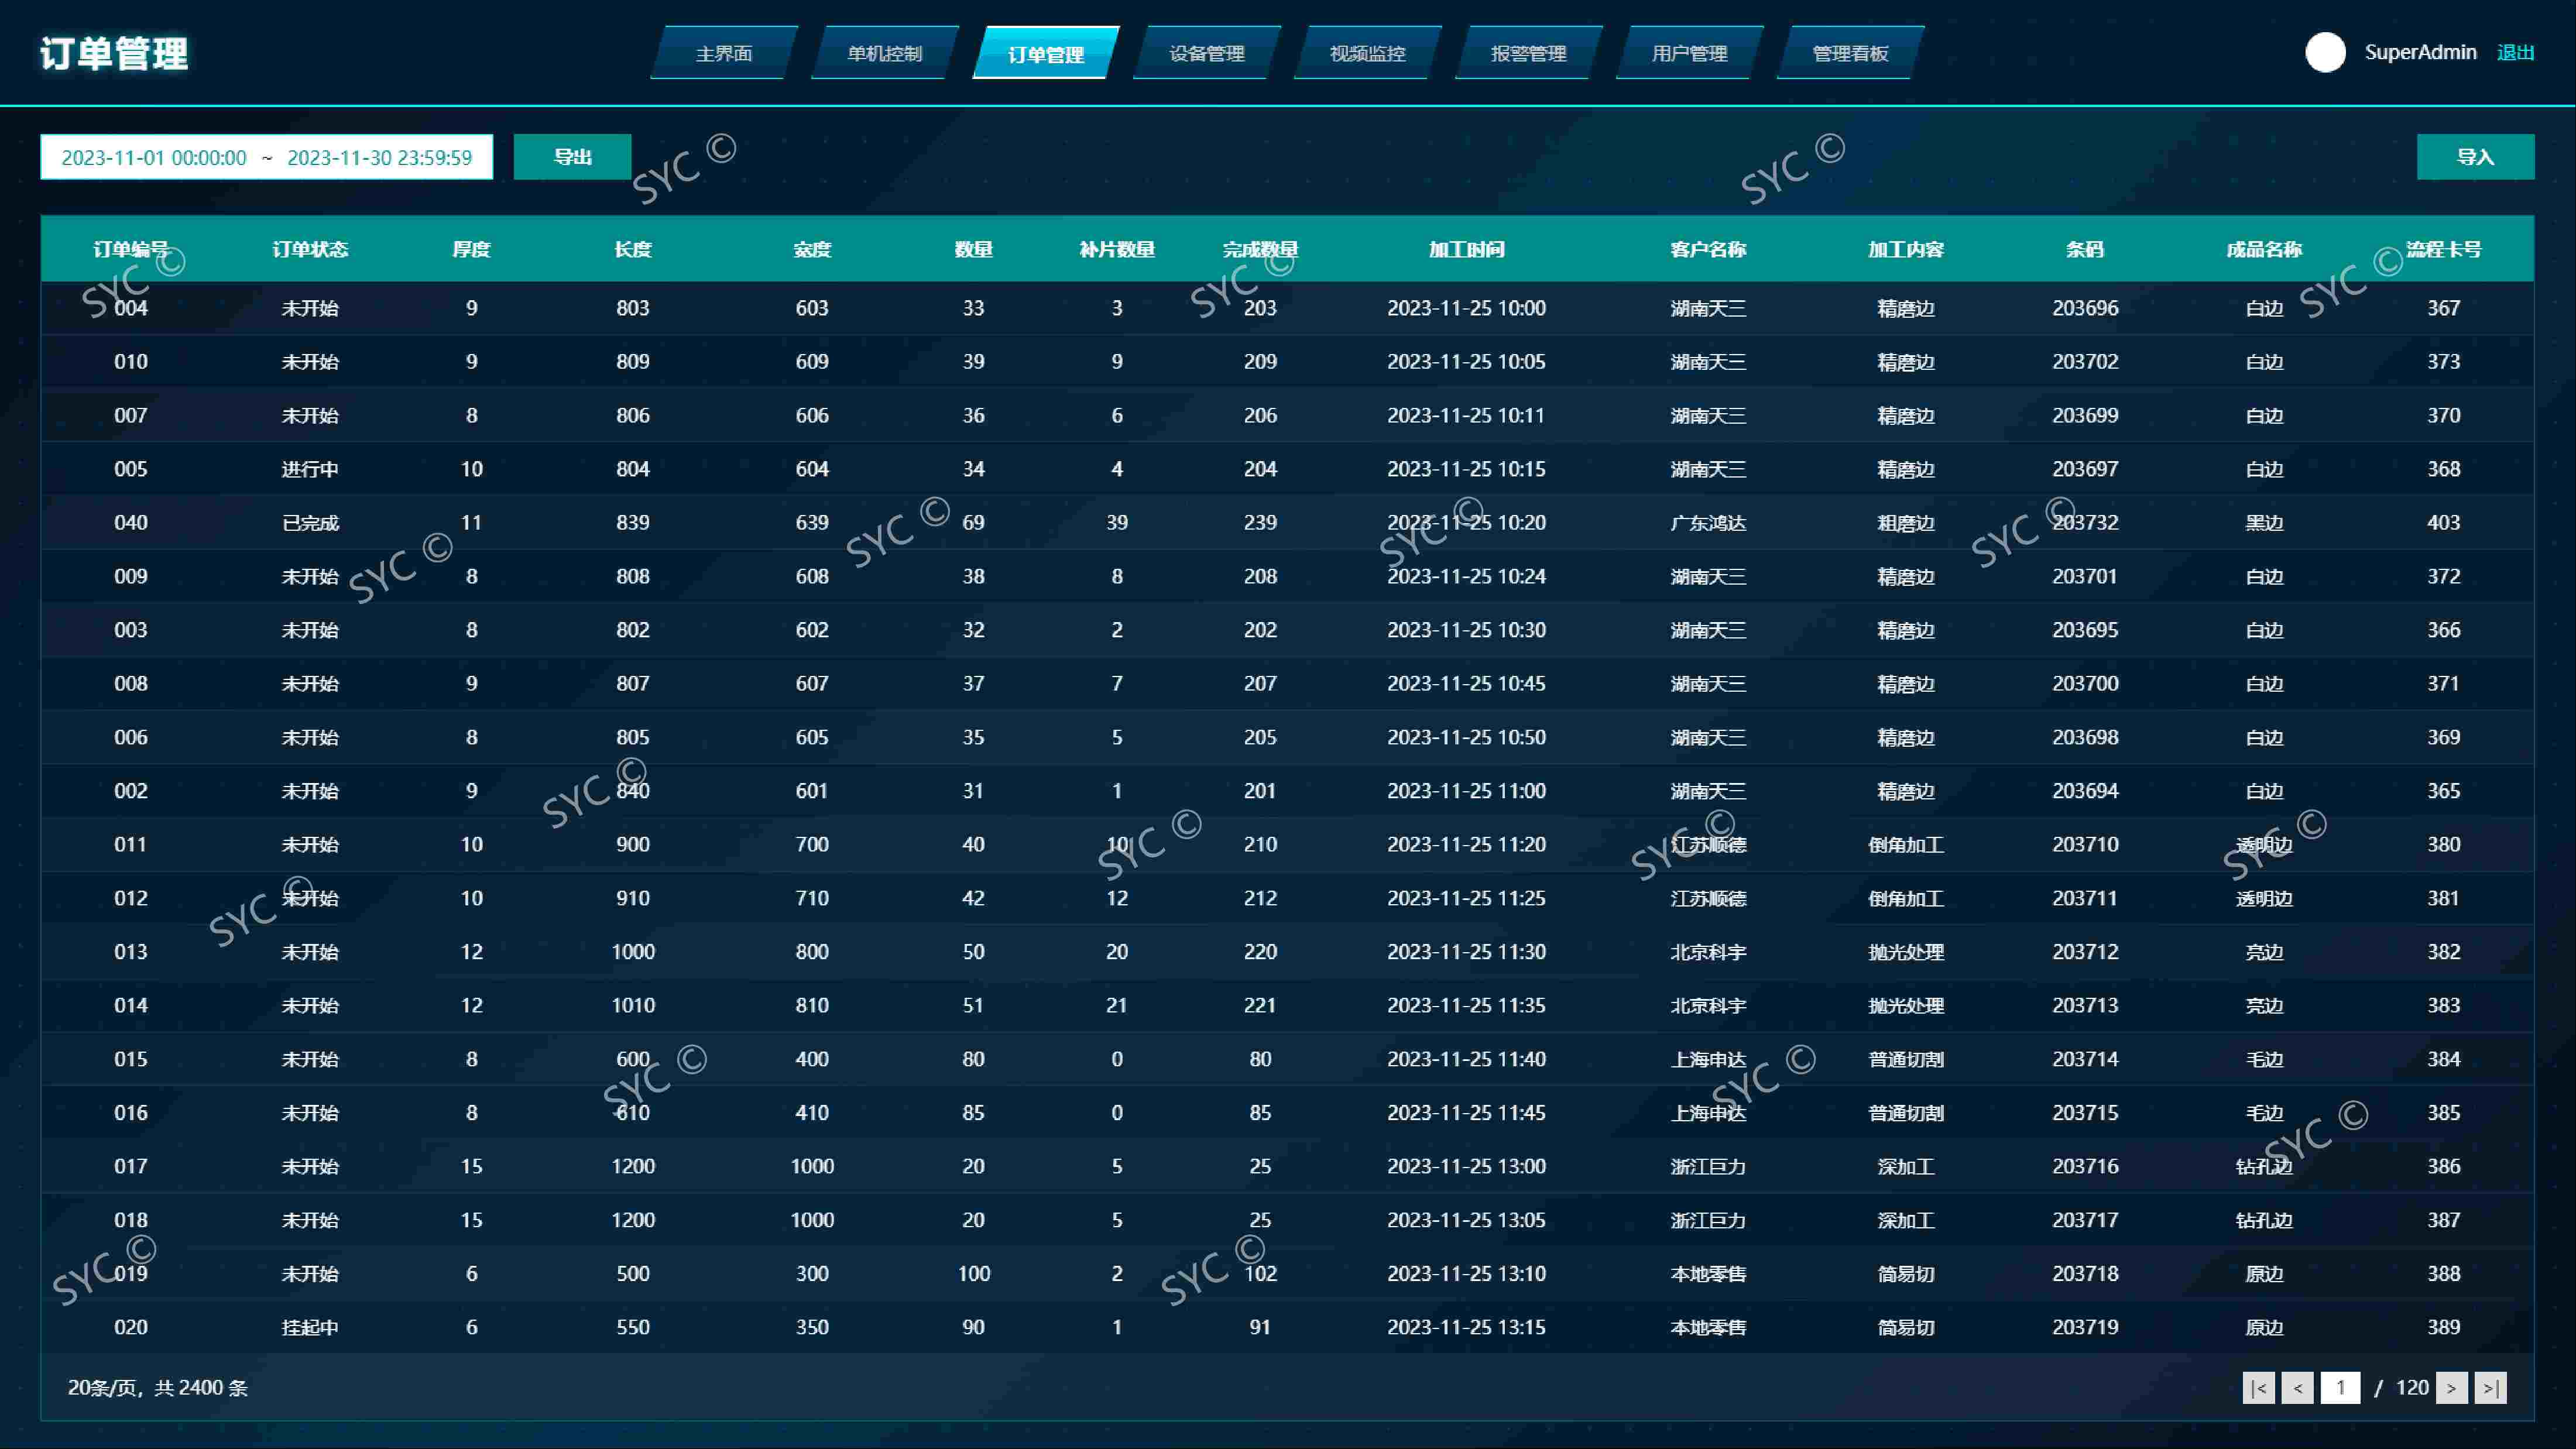Open the end date 2023-11-30 picker
Image resolution: width=2576 pixels, height=1449 pixels.
[x=379, y=157]
